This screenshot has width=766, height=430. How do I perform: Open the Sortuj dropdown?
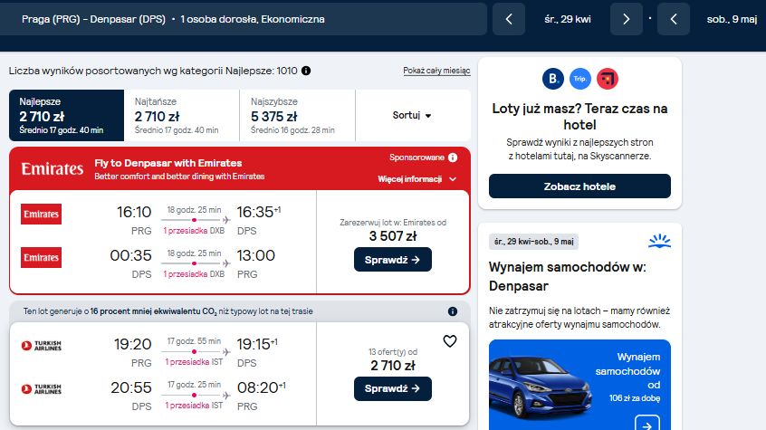413,115
